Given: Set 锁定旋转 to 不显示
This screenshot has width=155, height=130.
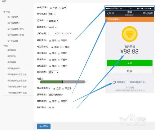Looking at the screenshot, I should 59,60.
